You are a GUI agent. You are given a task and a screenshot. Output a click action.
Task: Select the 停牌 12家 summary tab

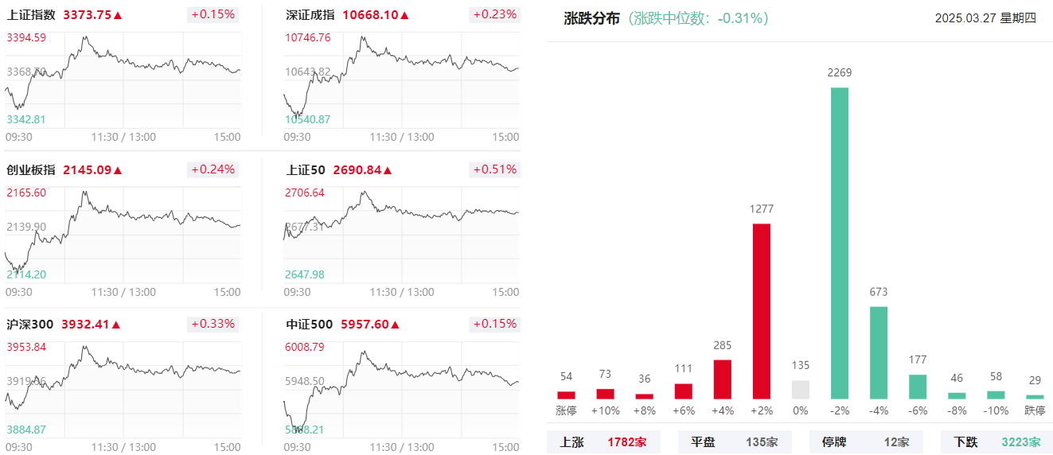(866, 442)
